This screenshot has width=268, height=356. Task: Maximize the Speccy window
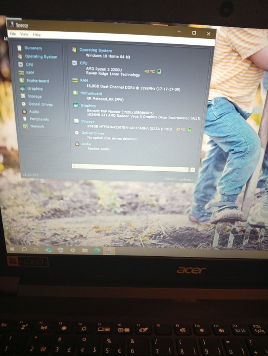tap(194, 33)
